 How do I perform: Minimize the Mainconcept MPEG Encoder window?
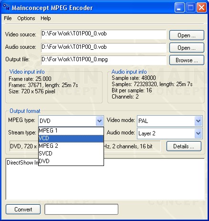179,8
